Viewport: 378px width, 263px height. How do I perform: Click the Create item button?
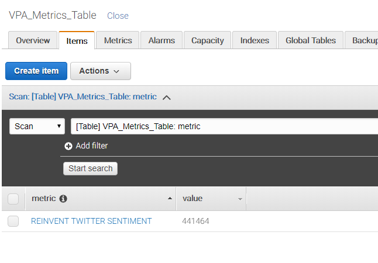[36, 71]
